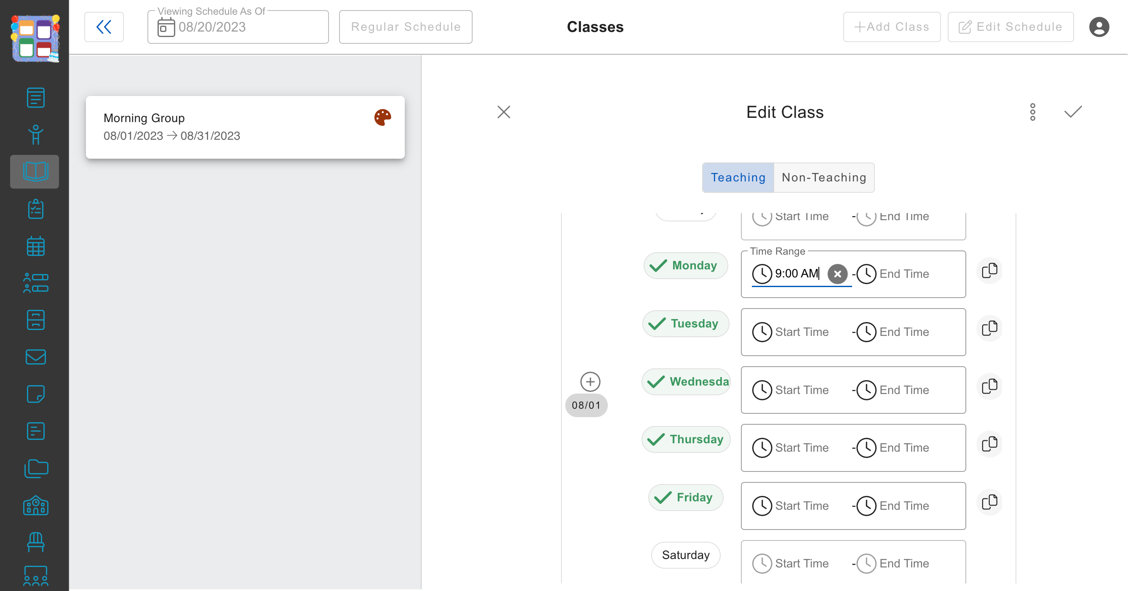The width and height of the screenshot is (1128, 591).
Task: Open the folders sidebar icon
Action: 35,469
